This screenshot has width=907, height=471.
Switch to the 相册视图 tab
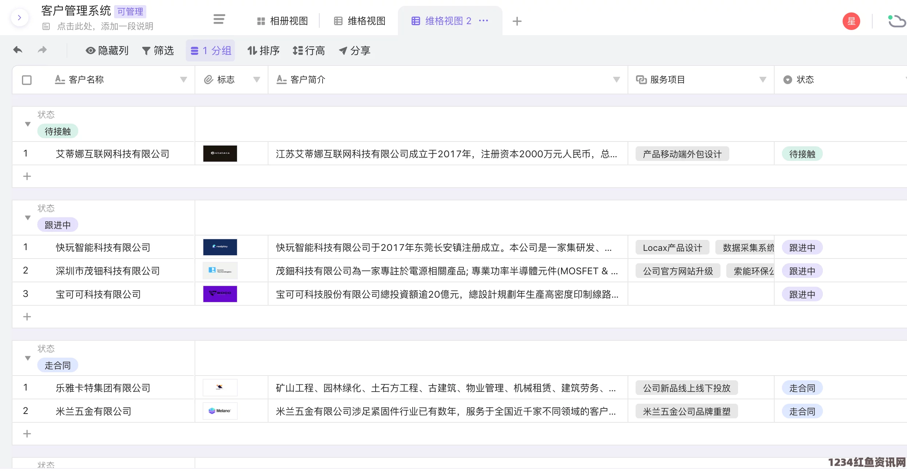(x=282, y=21)
